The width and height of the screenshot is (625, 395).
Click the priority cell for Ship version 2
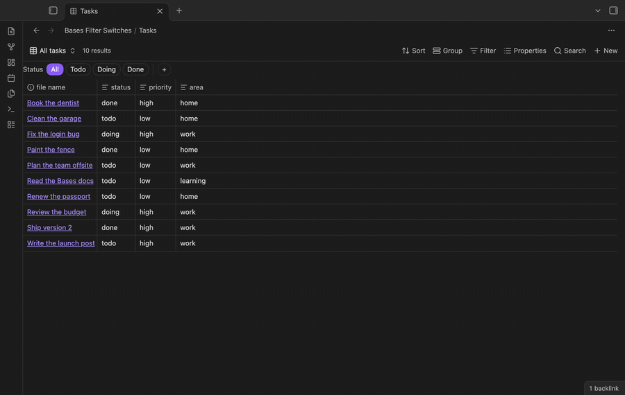pos(156,227)
